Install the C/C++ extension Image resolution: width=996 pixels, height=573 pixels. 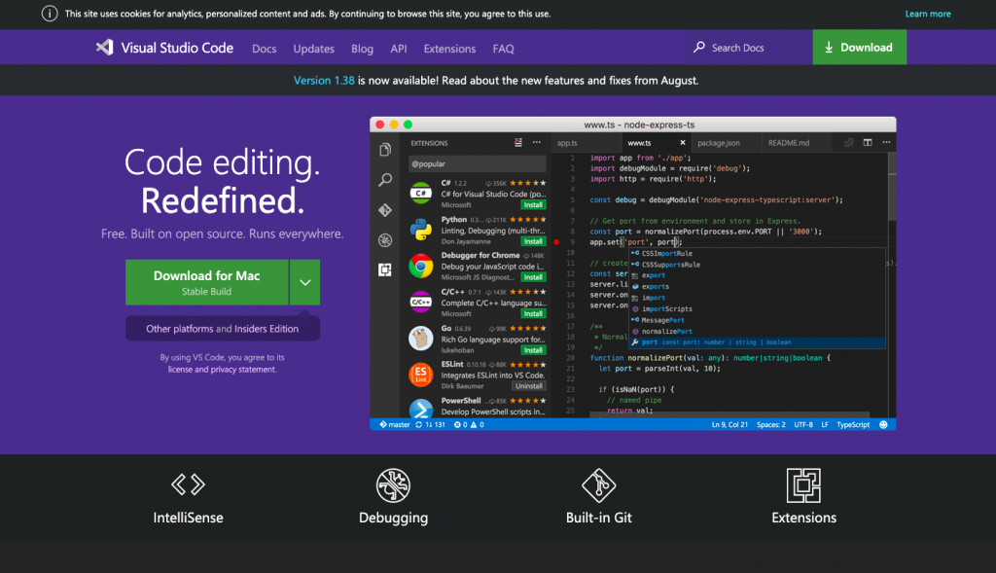tap(533, 314)
